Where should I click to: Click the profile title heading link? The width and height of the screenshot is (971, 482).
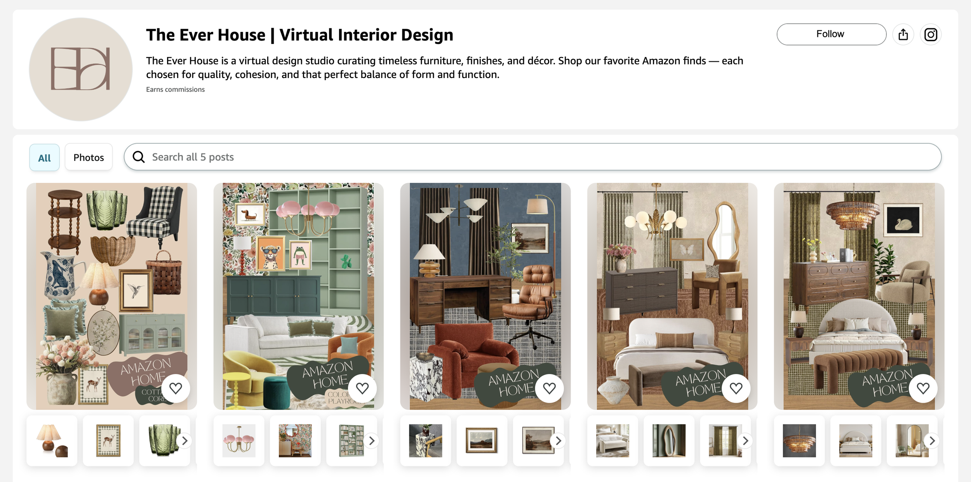click(x=299, y=35)
